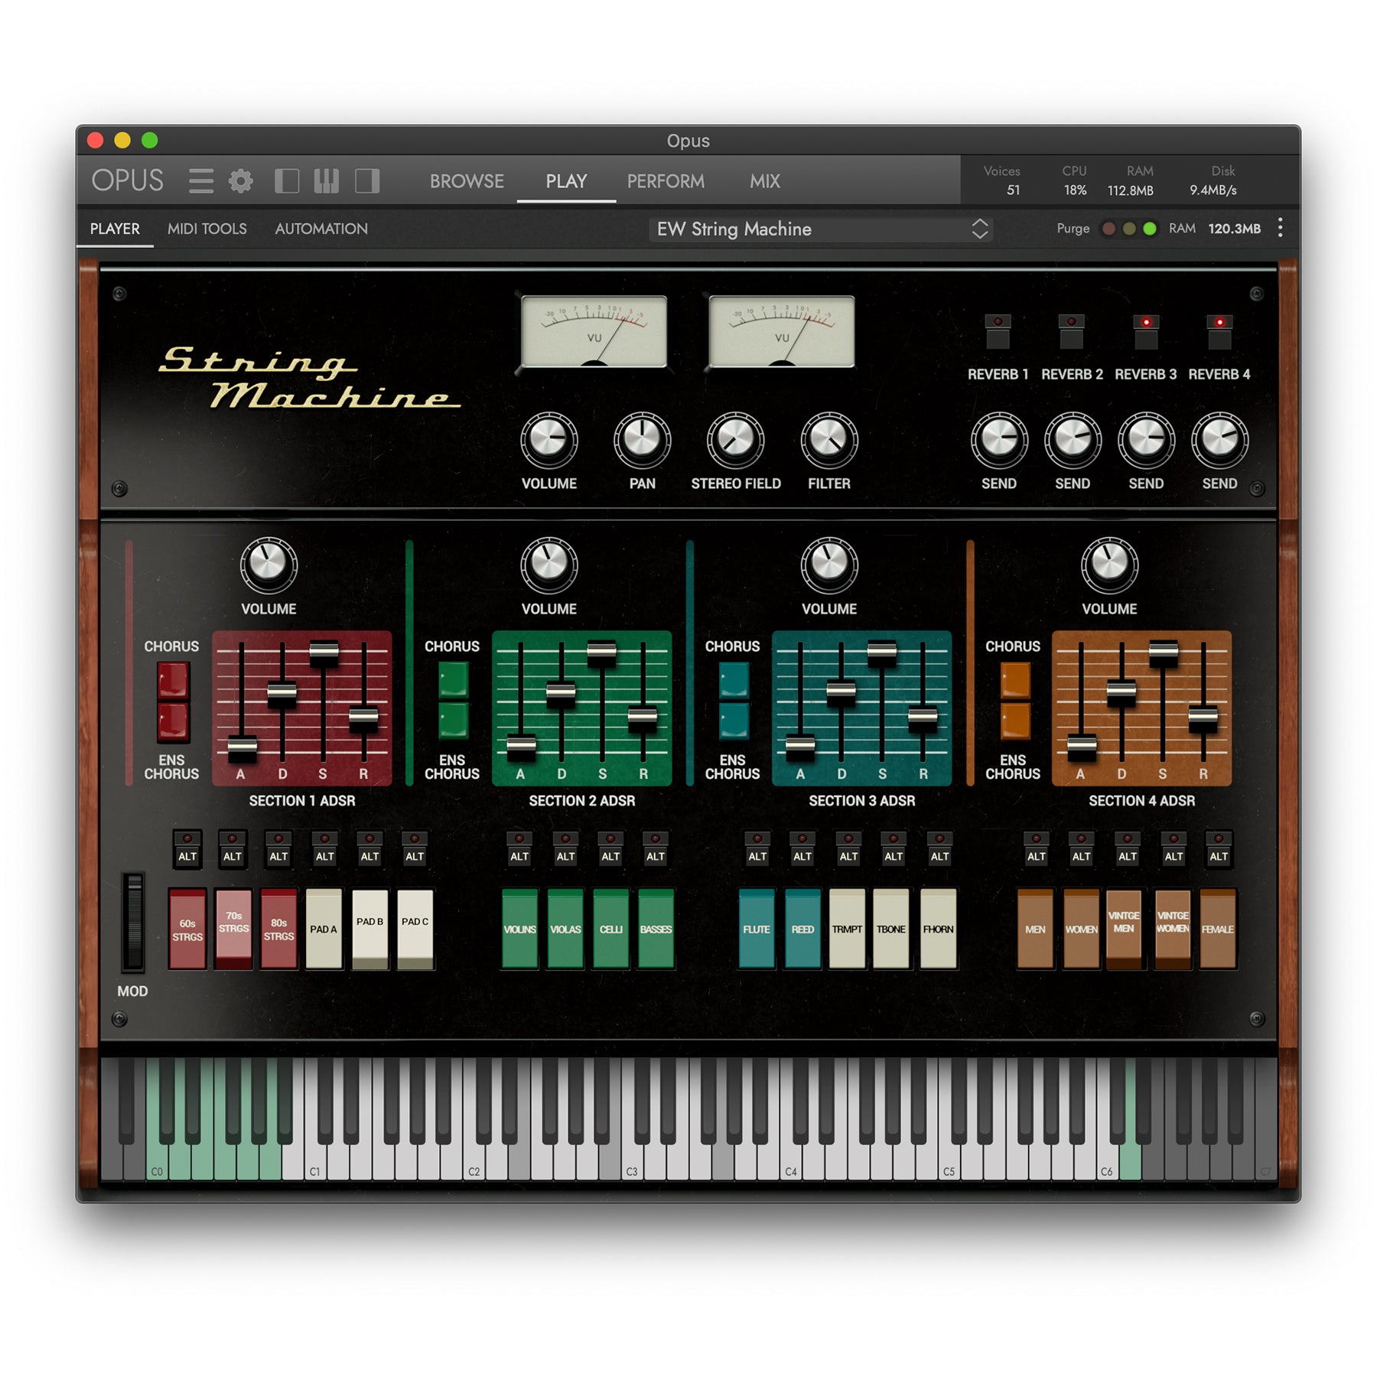Select the PAD A voice key

[x=324, y=929]
